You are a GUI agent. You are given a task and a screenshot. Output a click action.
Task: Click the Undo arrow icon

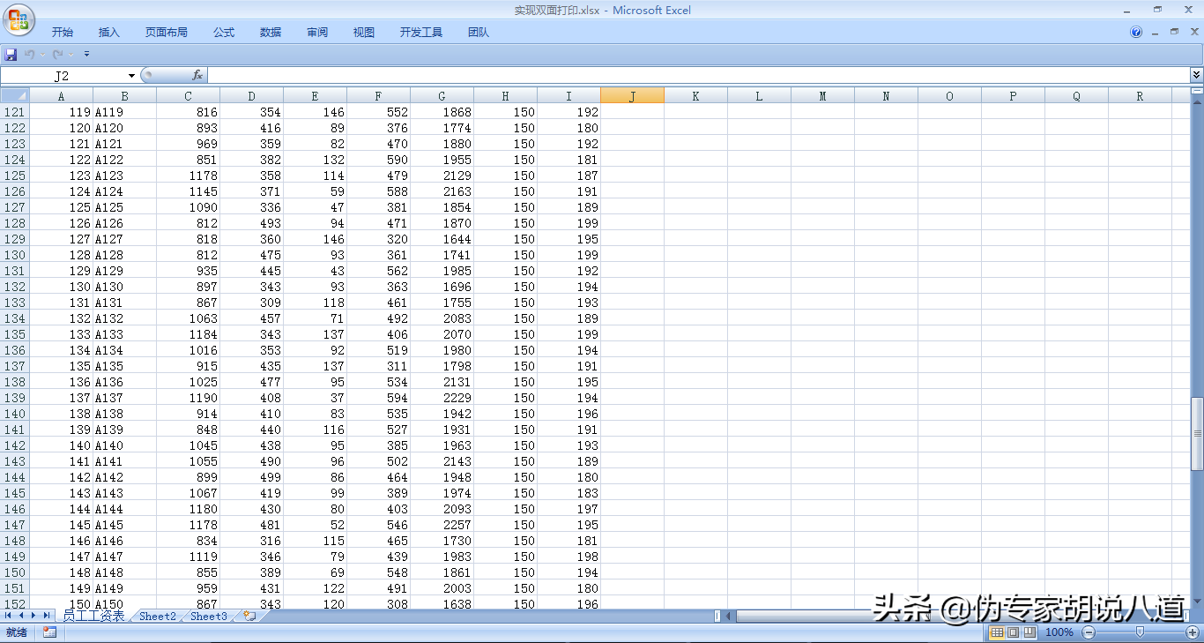[x=29, y=55]
